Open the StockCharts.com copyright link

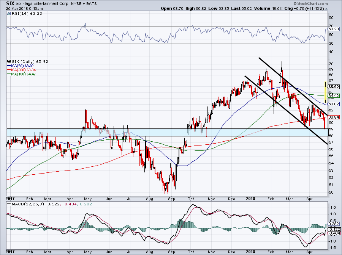tap(310, 3)
